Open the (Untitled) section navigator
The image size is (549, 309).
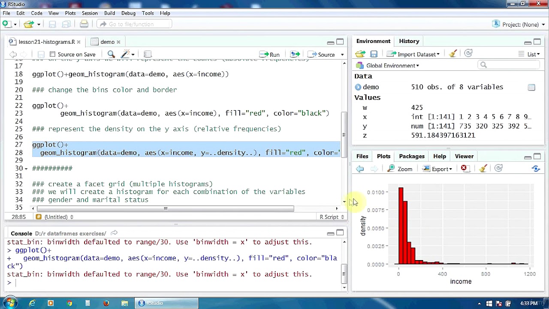coord(54,217)
